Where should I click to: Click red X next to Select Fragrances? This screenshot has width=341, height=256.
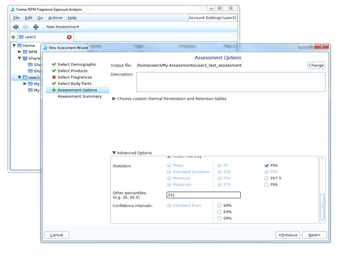(x=54, y=77)
